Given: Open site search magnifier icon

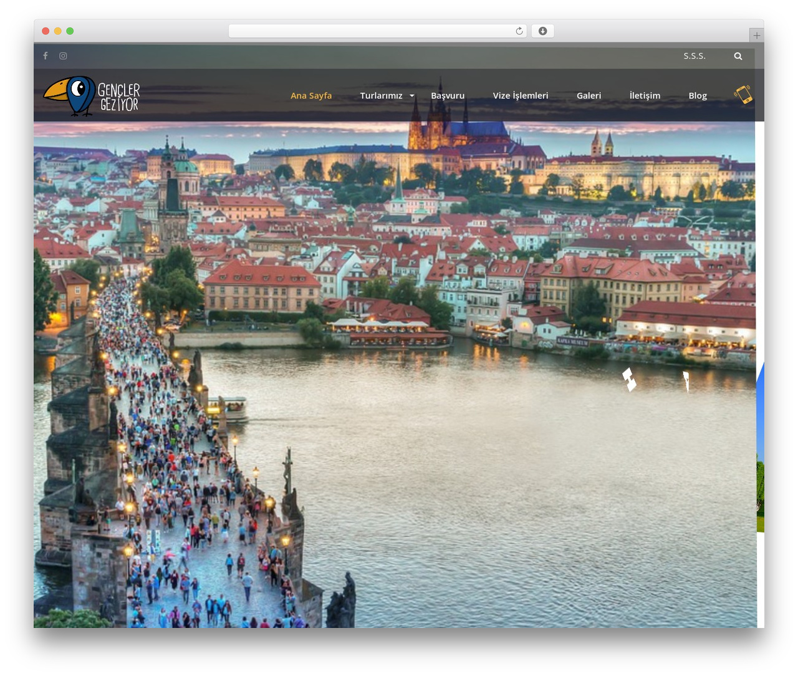Looking at the screenshot, I should (738, 56).
